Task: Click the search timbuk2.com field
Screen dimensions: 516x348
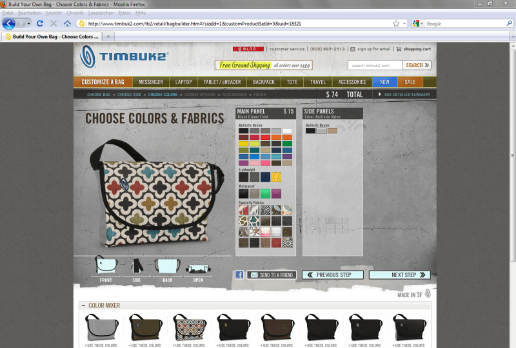Action: pos(375,65)
